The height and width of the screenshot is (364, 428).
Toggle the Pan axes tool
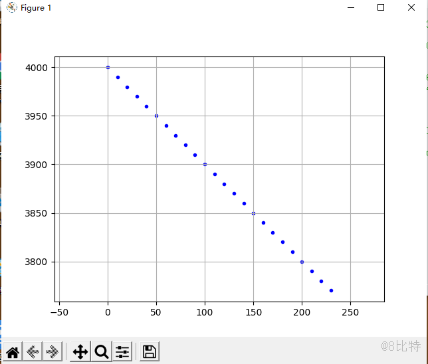[x=80, y=352]
